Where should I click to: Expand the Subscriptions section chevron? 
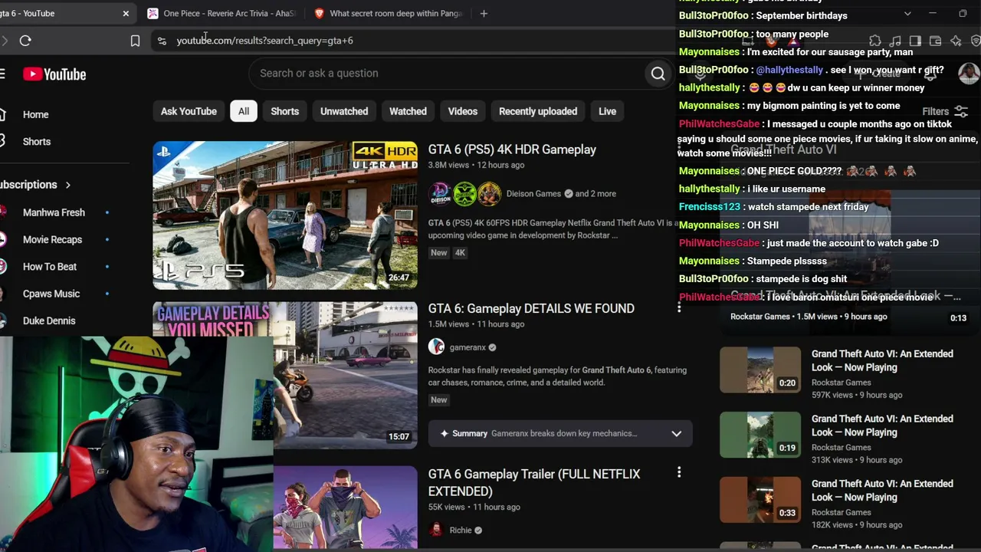pyautogui.click(x=67, y=185)
